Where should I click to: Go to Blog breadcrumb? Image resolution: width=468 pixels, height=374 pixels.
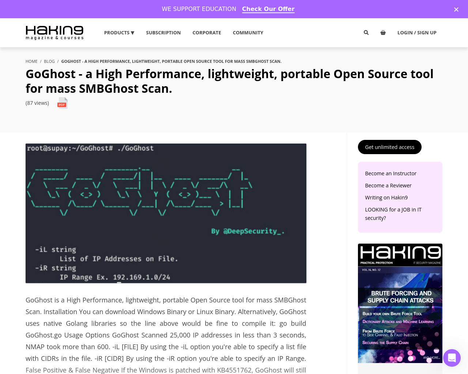click(49, 61)
